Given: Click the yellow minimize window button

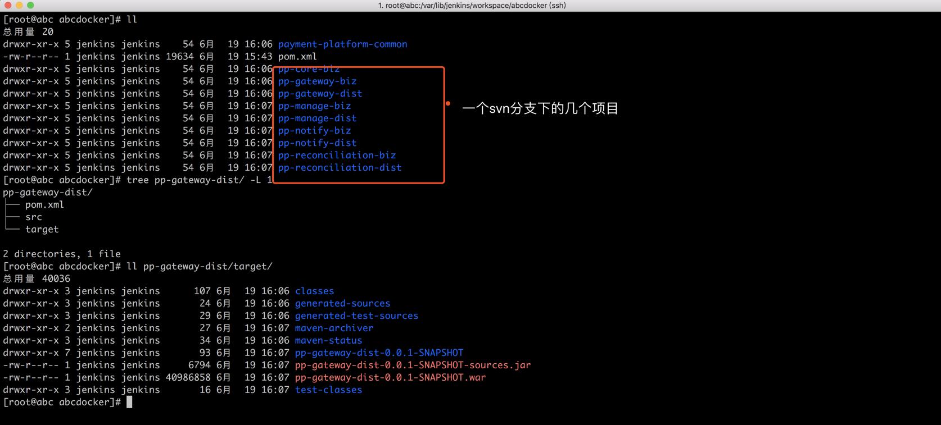Looking at the screenshot, I should pos(19,5).
